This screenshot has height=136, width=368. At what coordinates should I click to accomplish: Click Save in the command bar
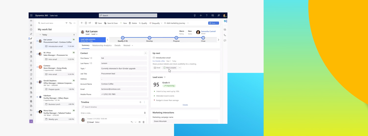(x=98, y=23)
